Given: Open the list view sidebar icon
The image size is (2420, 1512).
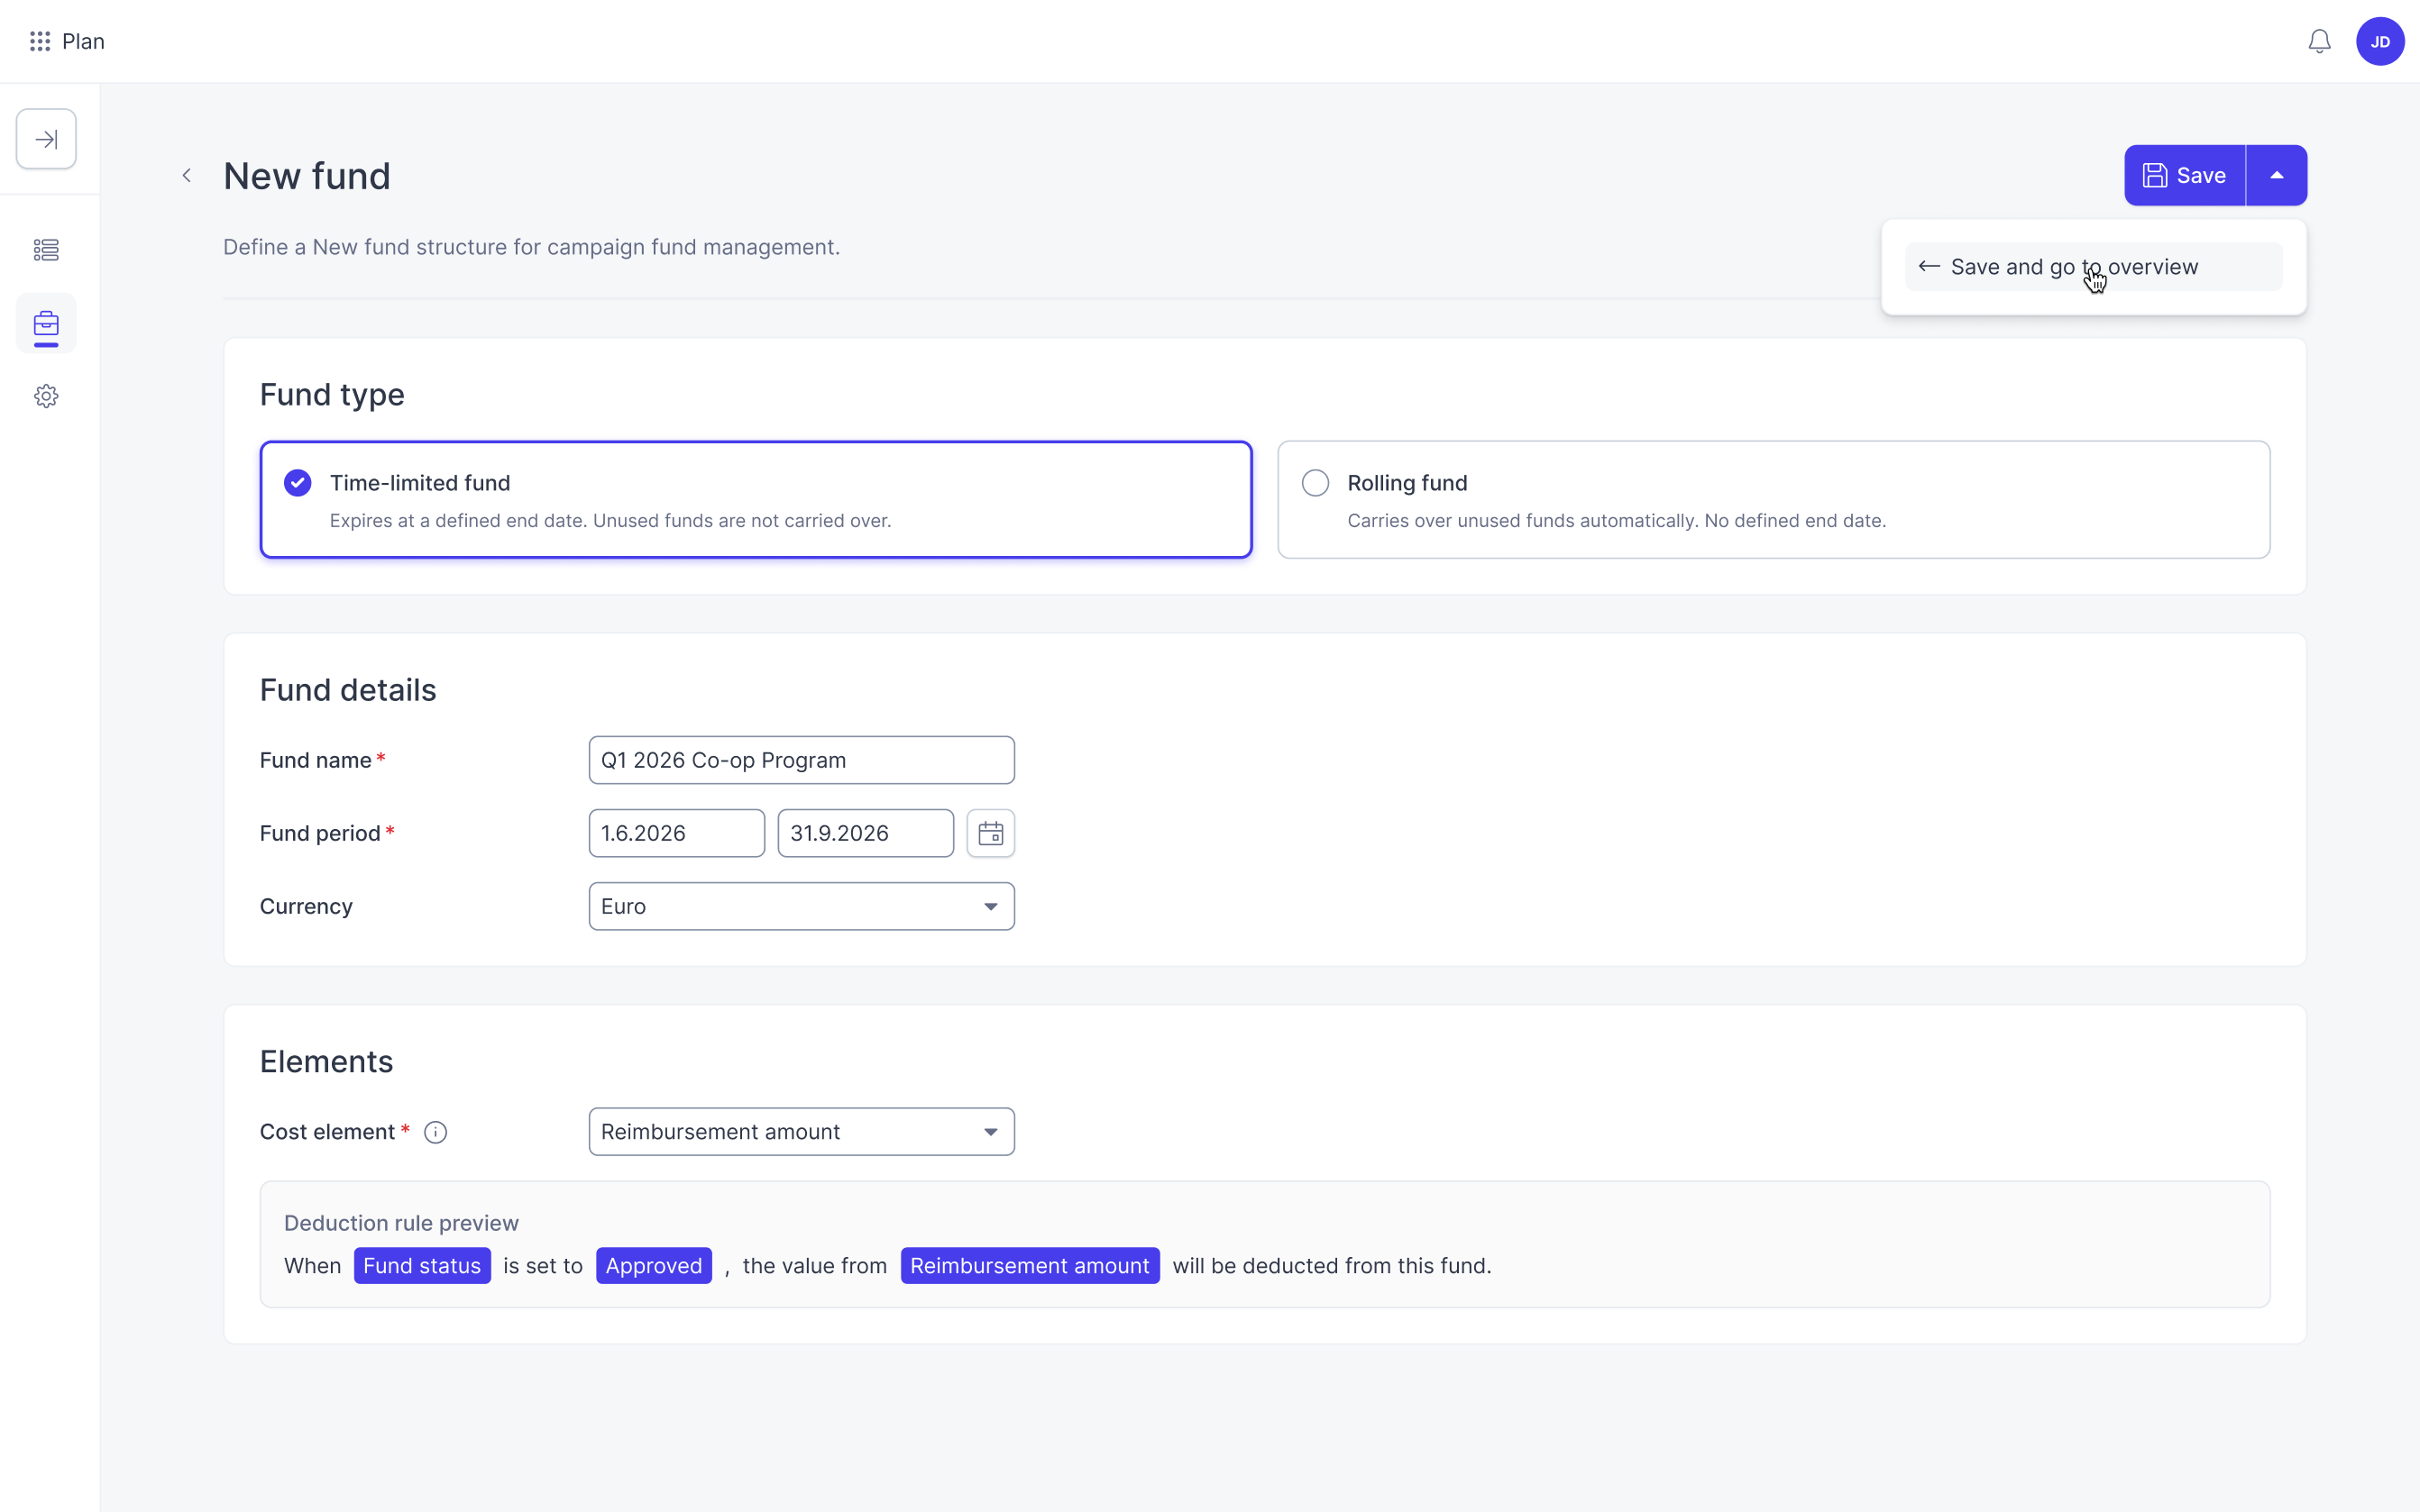Looking at the screenshot, I should pos(46,250).
